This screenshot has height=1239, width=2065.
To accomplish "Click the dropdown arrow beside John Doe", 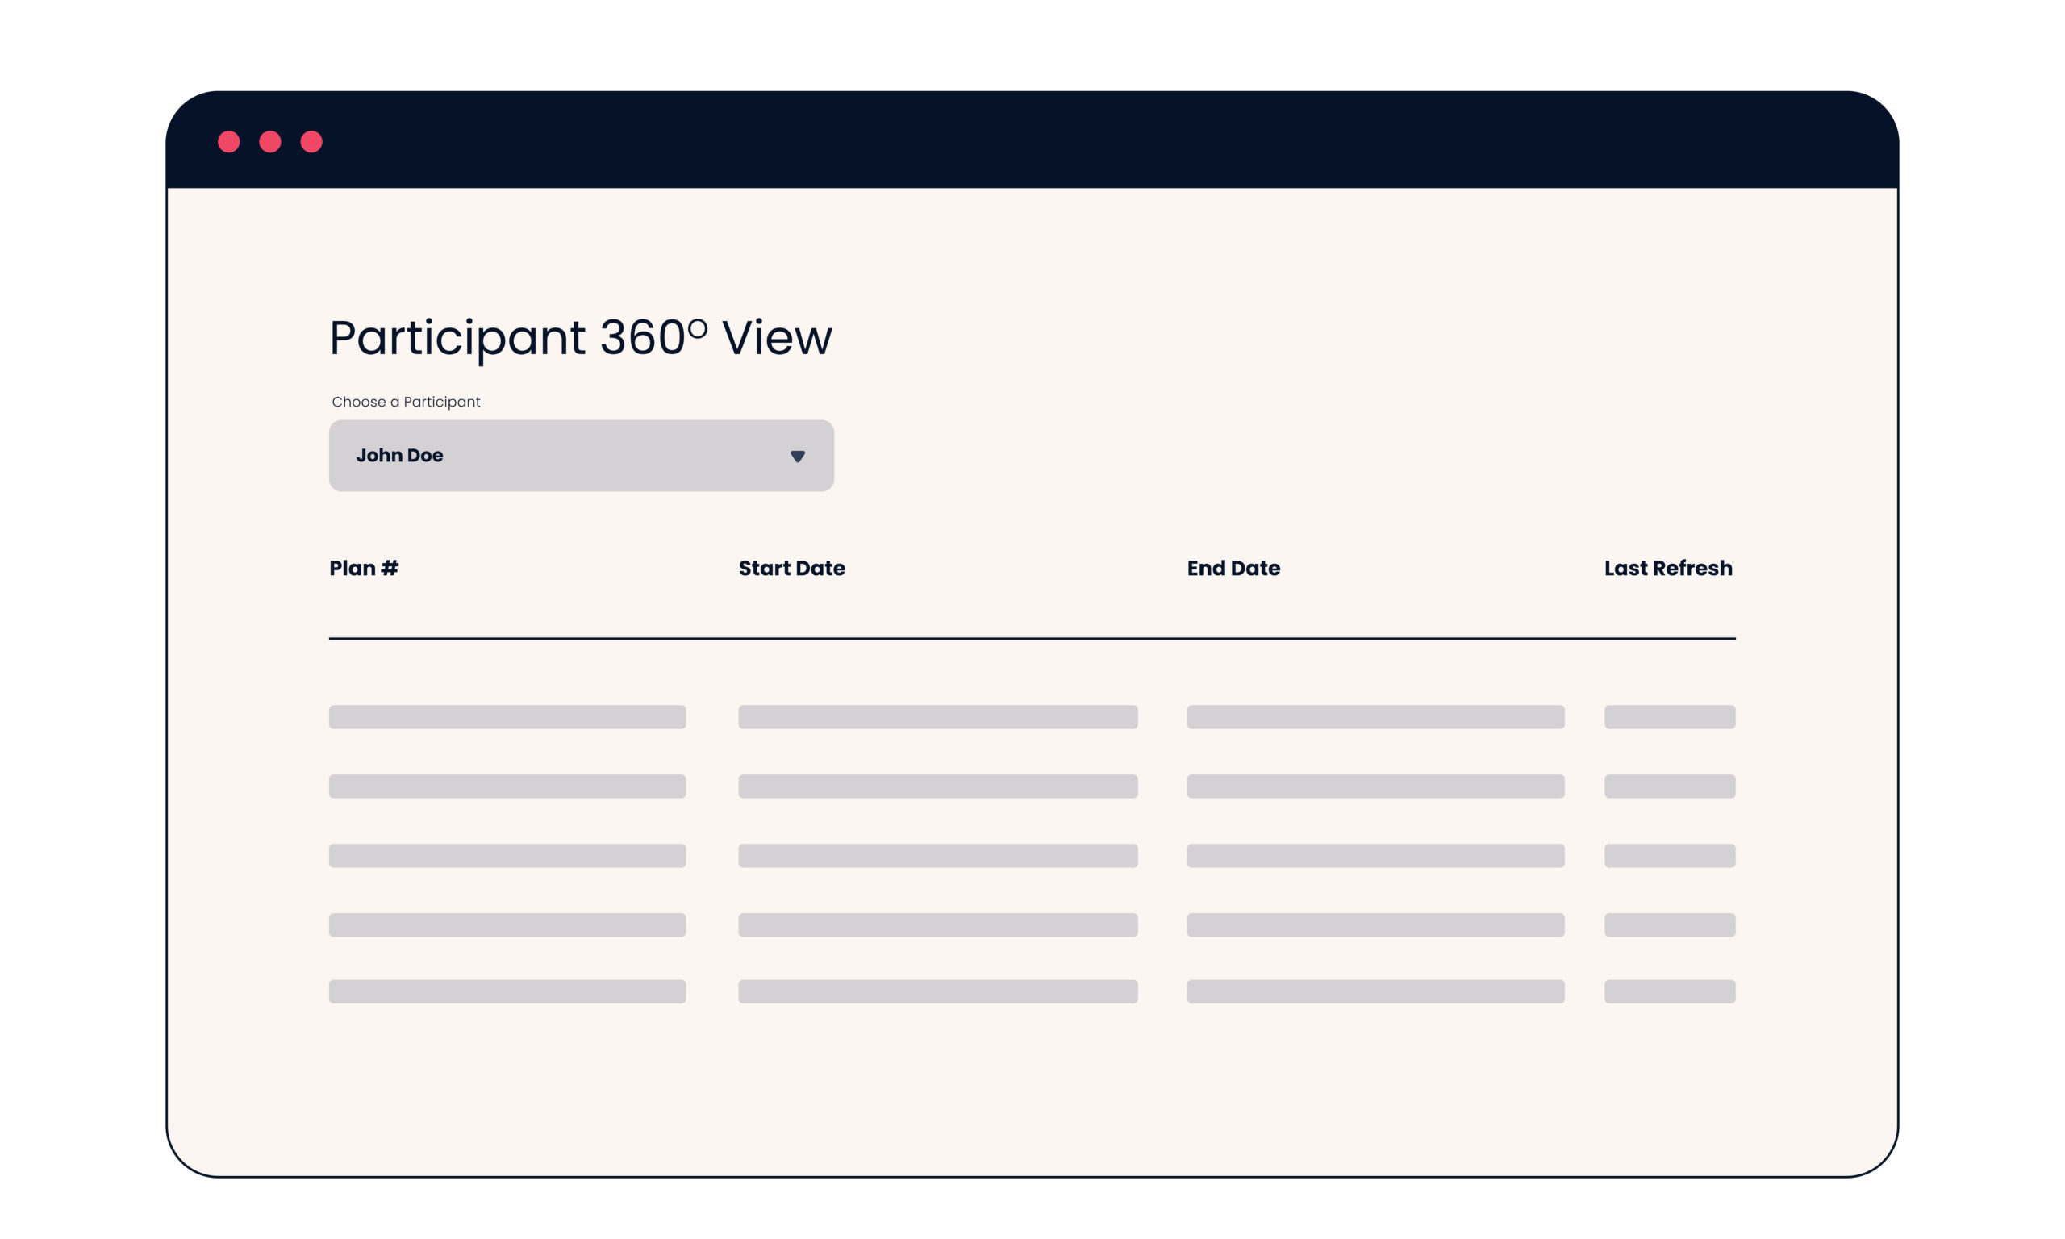I will coord(797,456).
